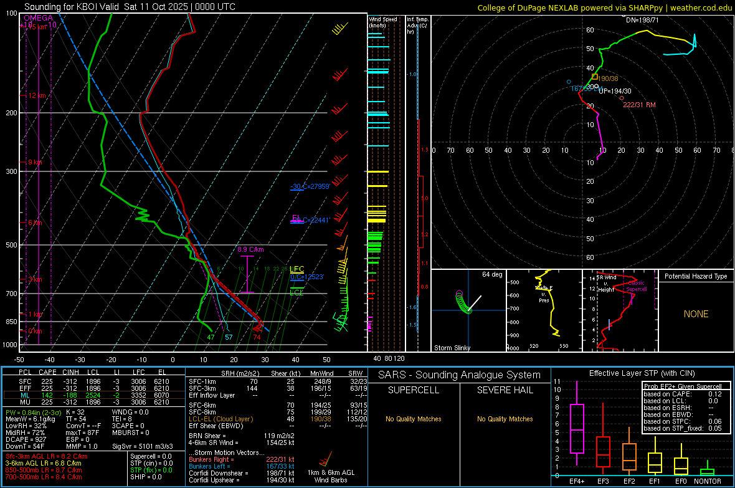Click the blue 'Bunkers Left = 167/33 kt' line

coord(242,466)
